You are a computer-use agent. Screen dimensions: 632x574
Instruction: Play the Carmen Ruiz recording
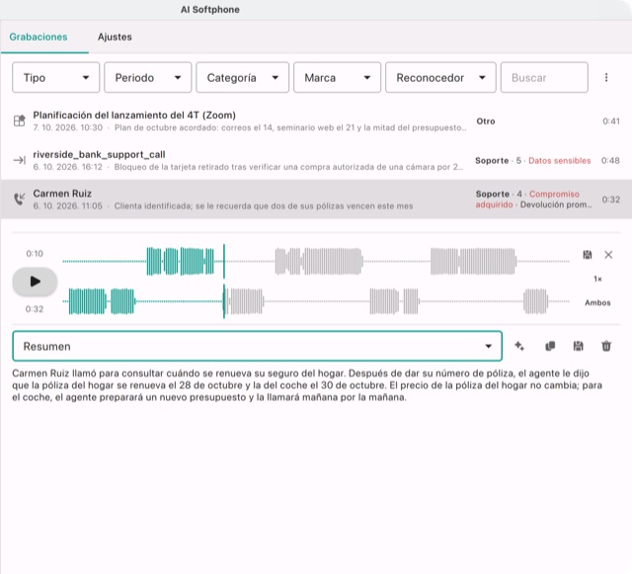(x=36, y=282)
